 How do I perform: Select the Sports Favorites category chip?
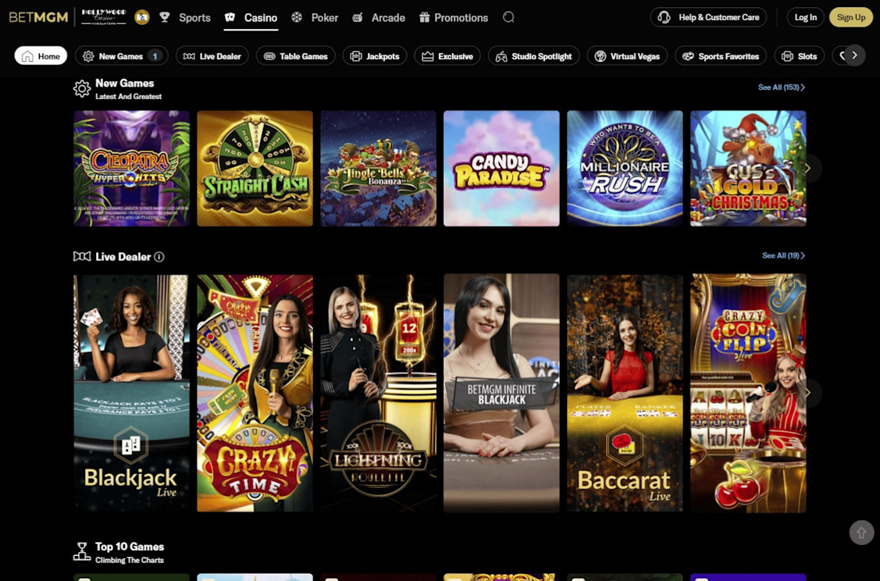point(721,55)
